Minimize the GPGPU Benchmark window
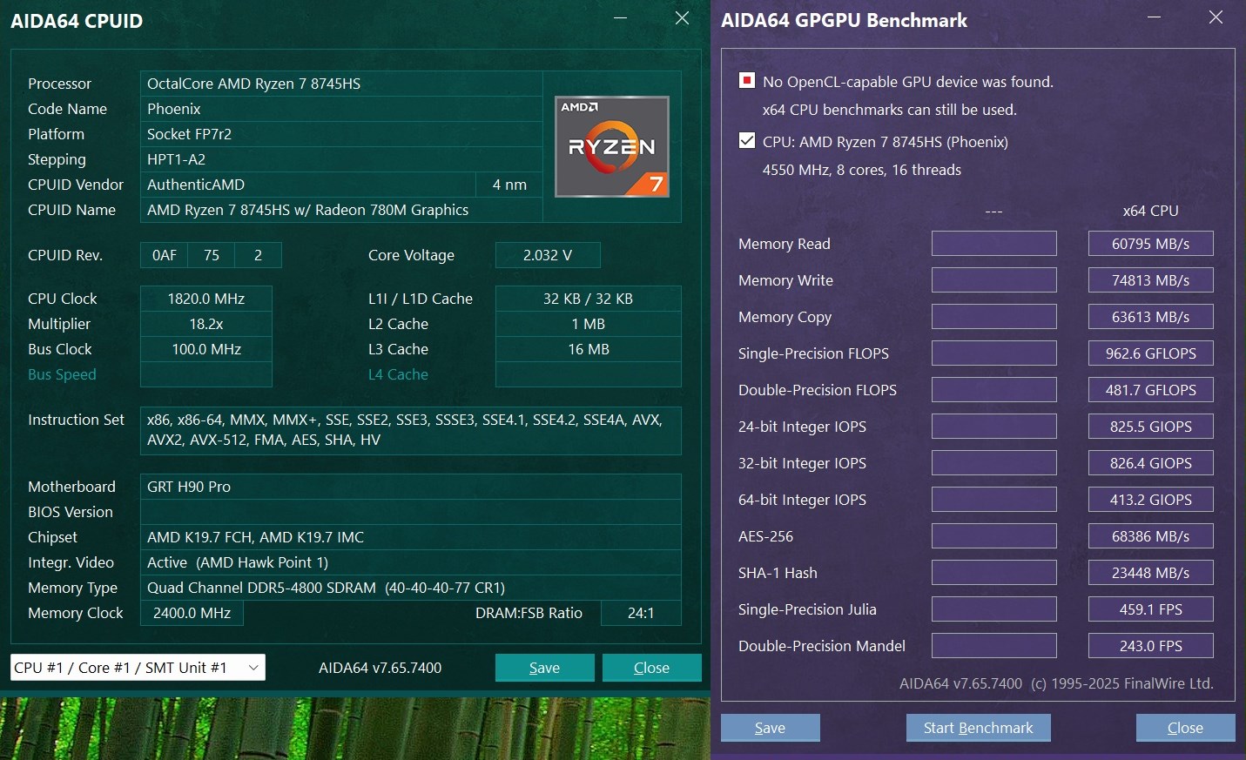 pyautogui.click(x=1155, y=17)
